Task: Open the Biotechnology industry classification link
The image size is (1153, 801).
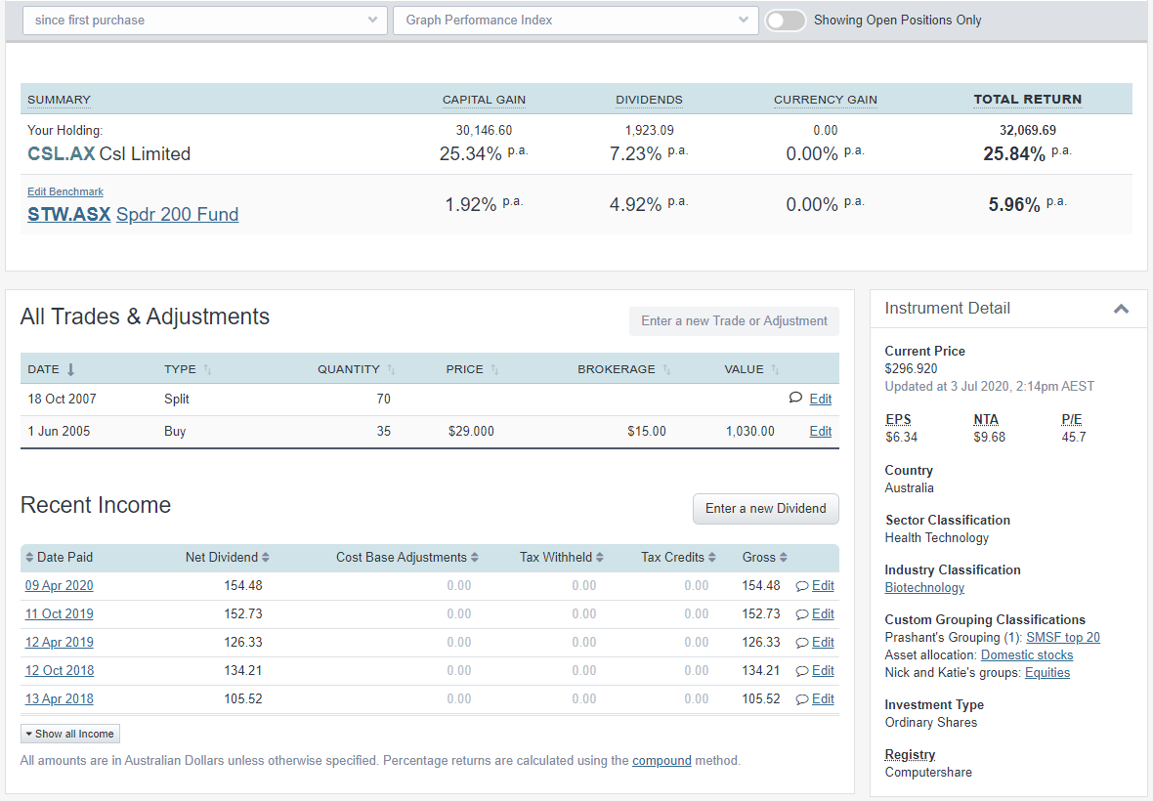Action: 924,587
